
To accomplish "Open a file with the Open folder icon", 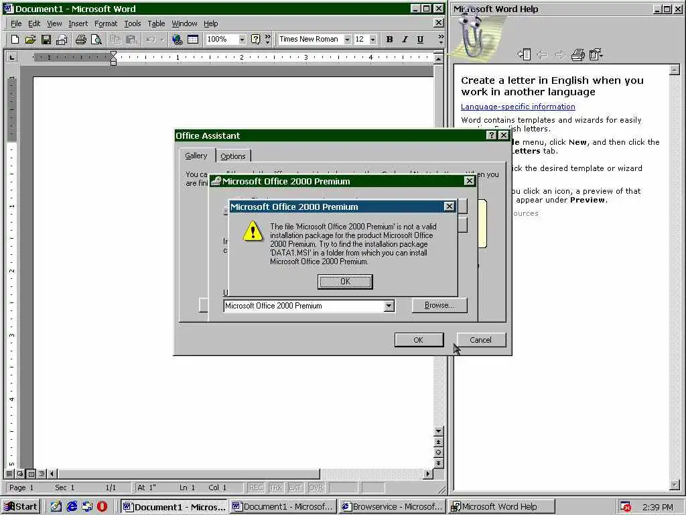I will [x=30, y=40].
